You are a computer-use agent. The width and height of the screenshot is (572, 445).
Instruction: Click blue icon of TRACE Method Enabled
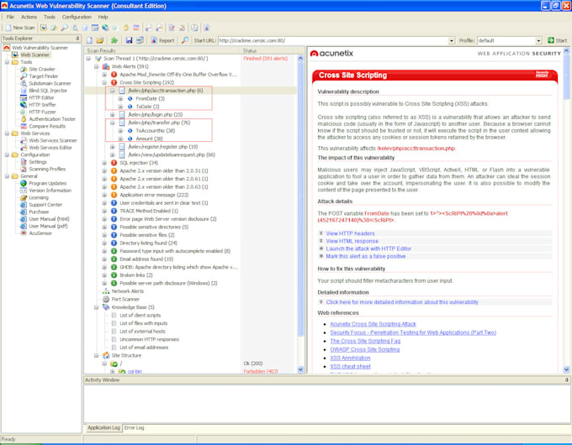tap(114, 211)
